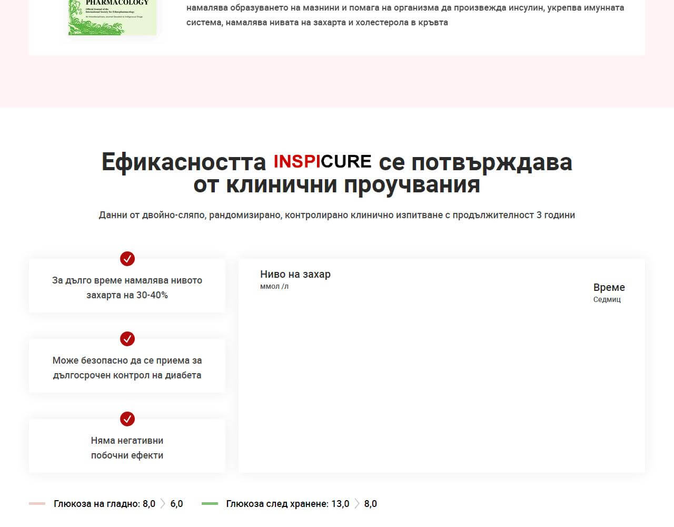
Task: Click the 'Седмиц' unit label
Action: pyautogui.click(x=607, y=299)
